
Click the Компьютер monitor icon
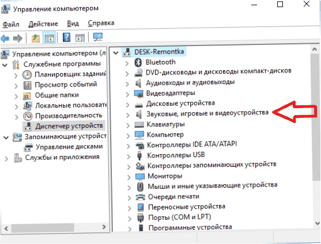tap(139, 135)
